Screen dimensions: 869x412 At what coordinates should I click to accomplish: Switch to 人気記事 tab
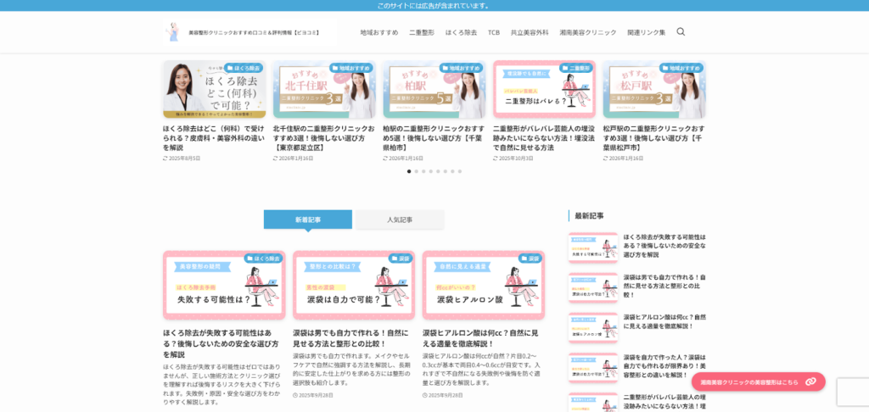pyautogui.click(x=400, y=220)
